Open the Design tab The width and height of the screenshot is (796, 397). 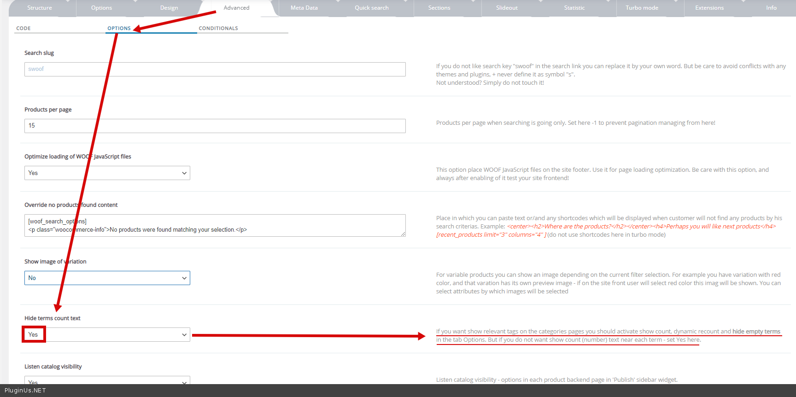click(x=169, y=8)
